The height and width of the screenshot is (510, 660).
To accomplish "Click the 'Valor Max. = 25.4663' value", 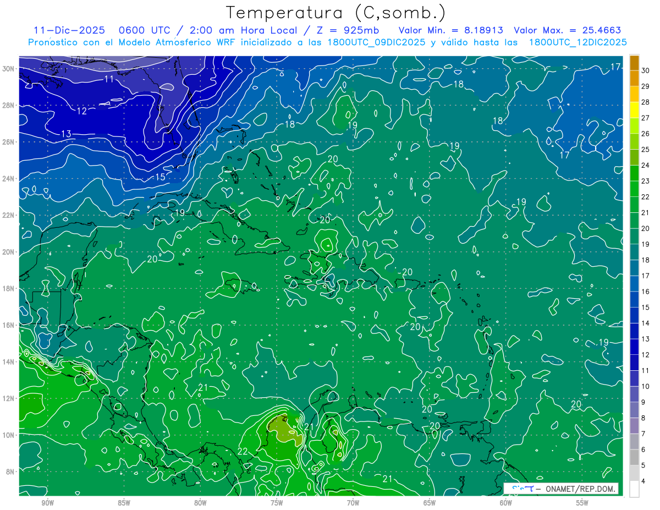I will (567, 30).
